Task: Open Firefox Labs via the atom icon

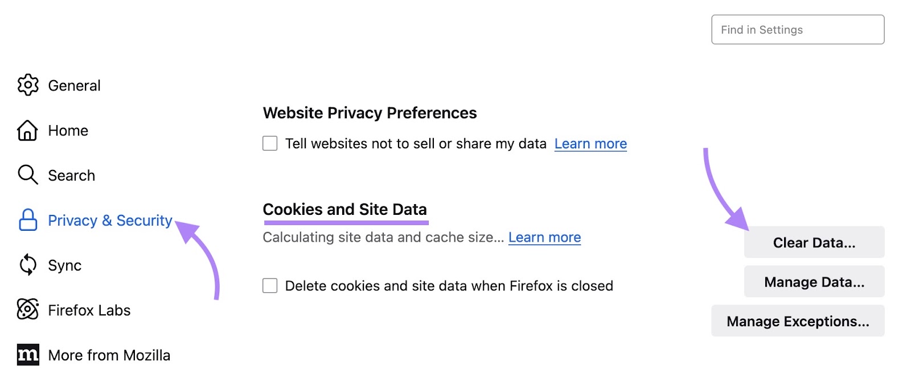Action: pyautogui.click(x=27, y=310)
